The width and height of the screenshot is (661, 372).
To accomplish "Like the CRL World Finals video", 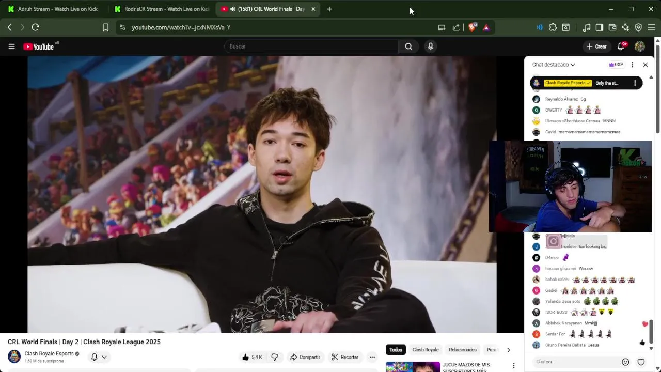I will click(252, 357).
